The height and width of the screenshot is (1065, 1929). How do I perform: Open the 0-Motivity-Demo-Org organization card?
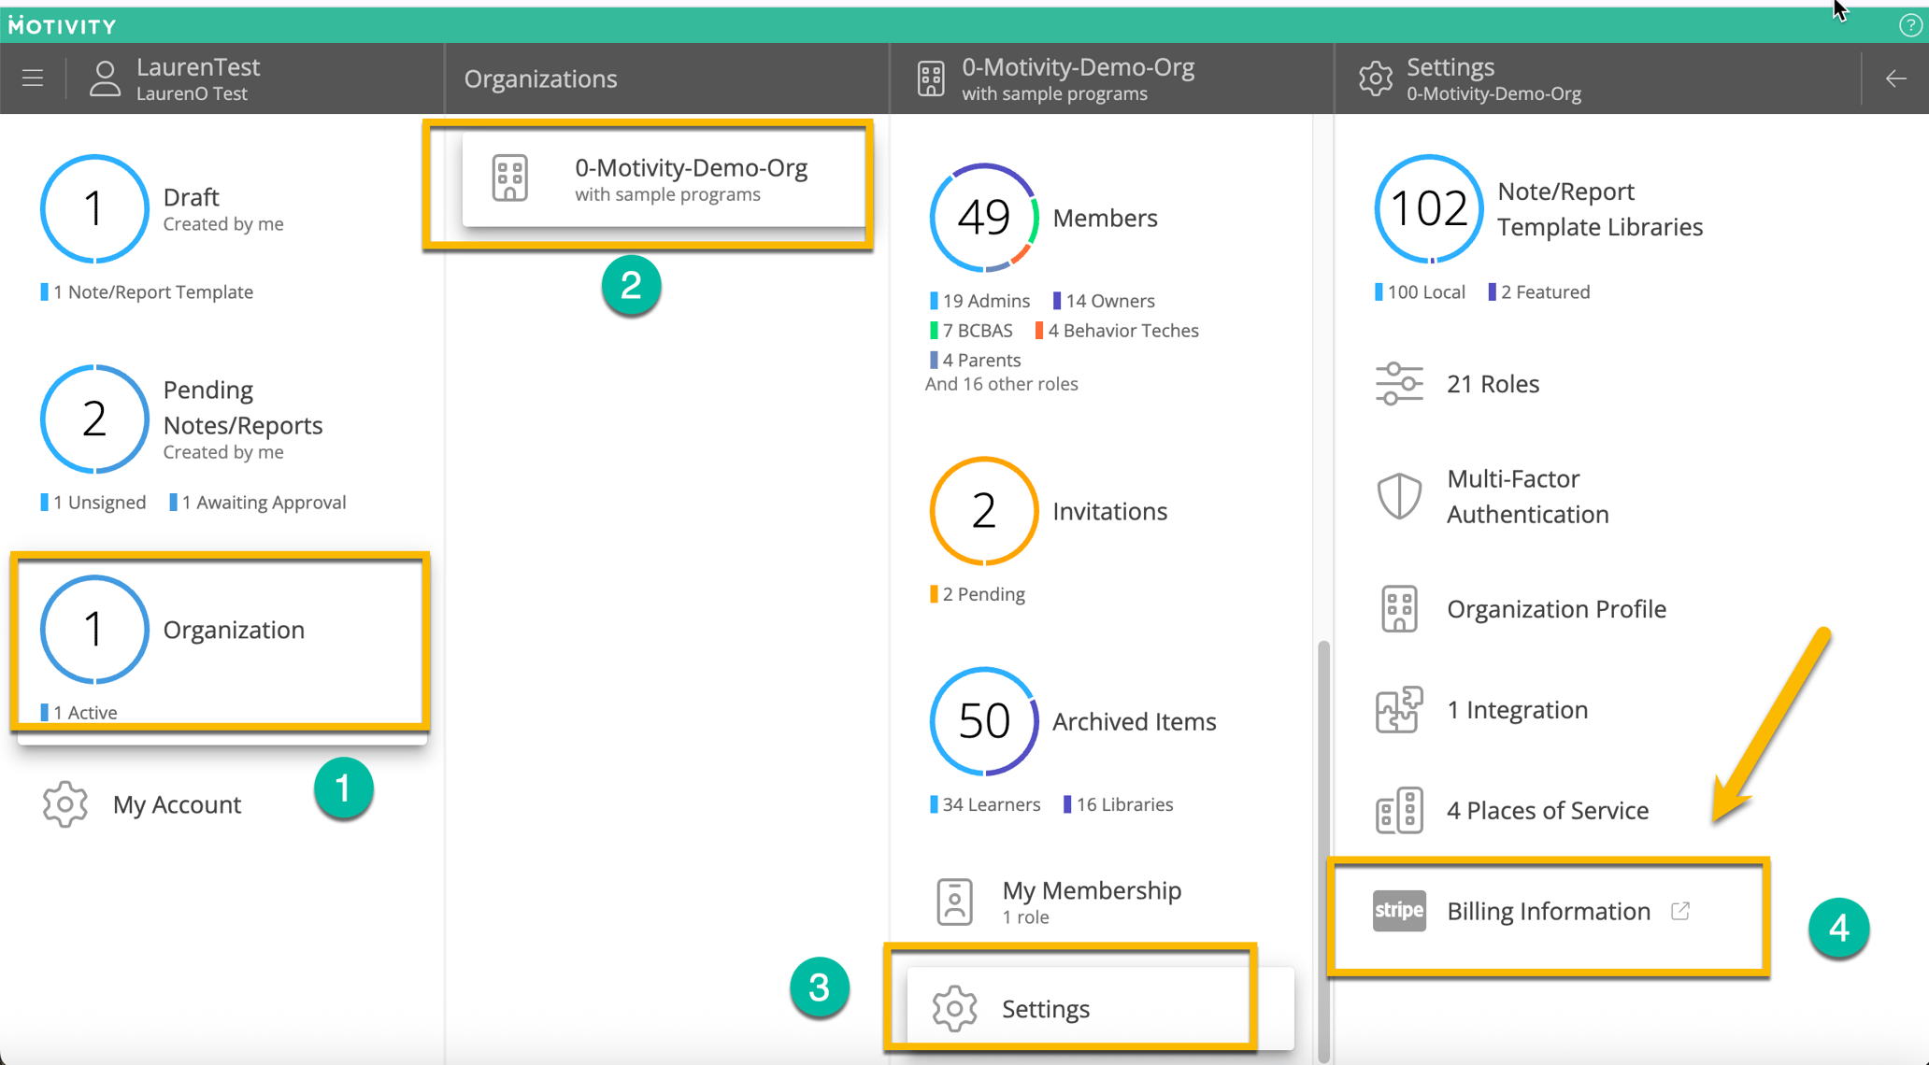[x=664, y=179]
